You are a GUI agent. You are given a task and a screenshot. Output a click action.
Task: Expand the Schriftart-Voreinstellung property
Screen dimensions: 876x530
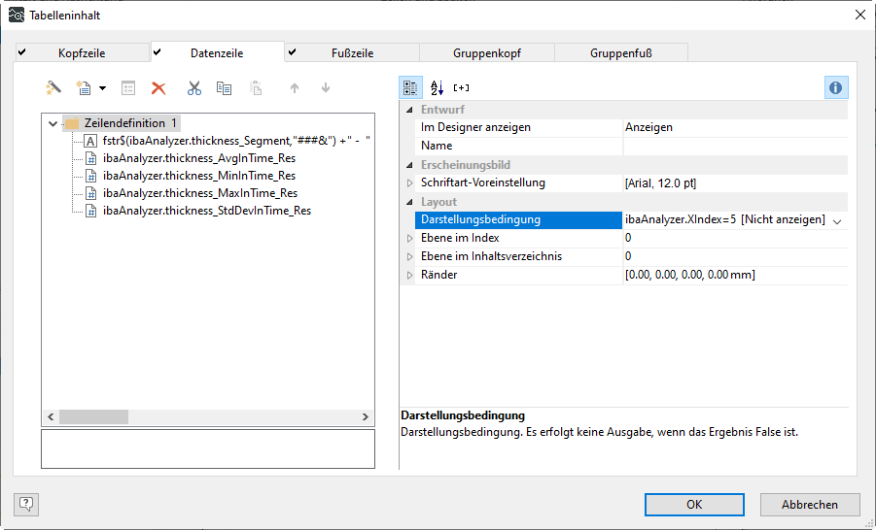pyautogui.click(x=409, y=183)
